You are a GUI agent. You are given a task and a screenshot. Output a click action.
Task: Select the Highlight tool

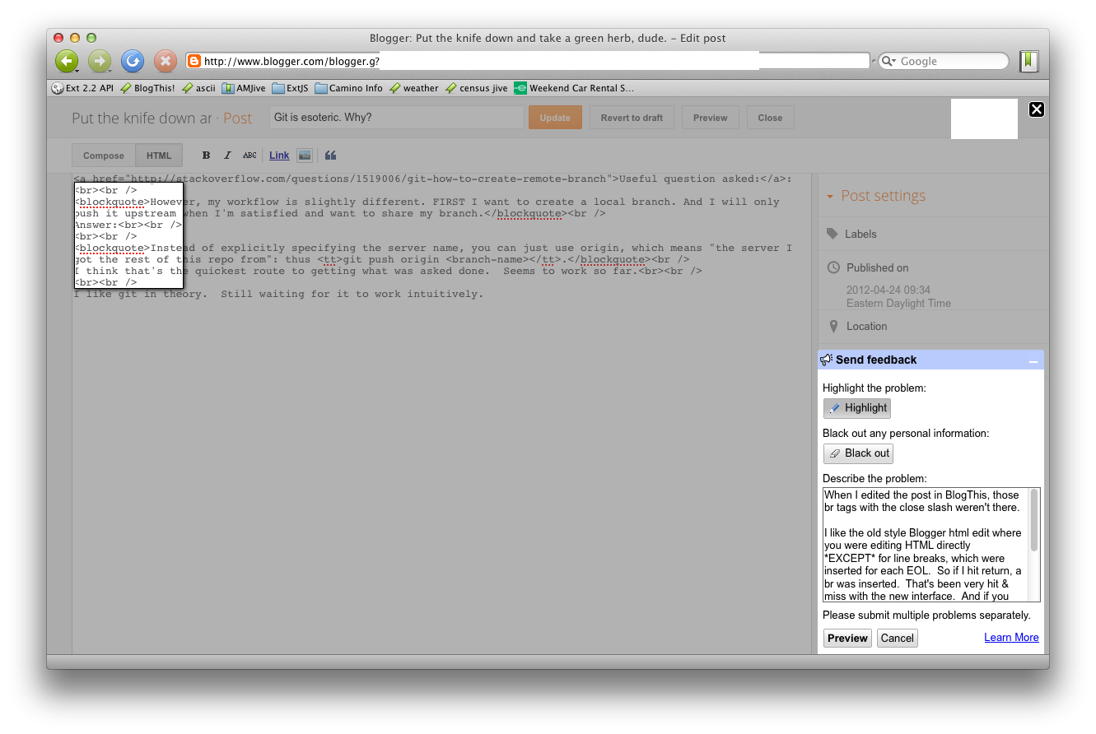coord(857,408)
